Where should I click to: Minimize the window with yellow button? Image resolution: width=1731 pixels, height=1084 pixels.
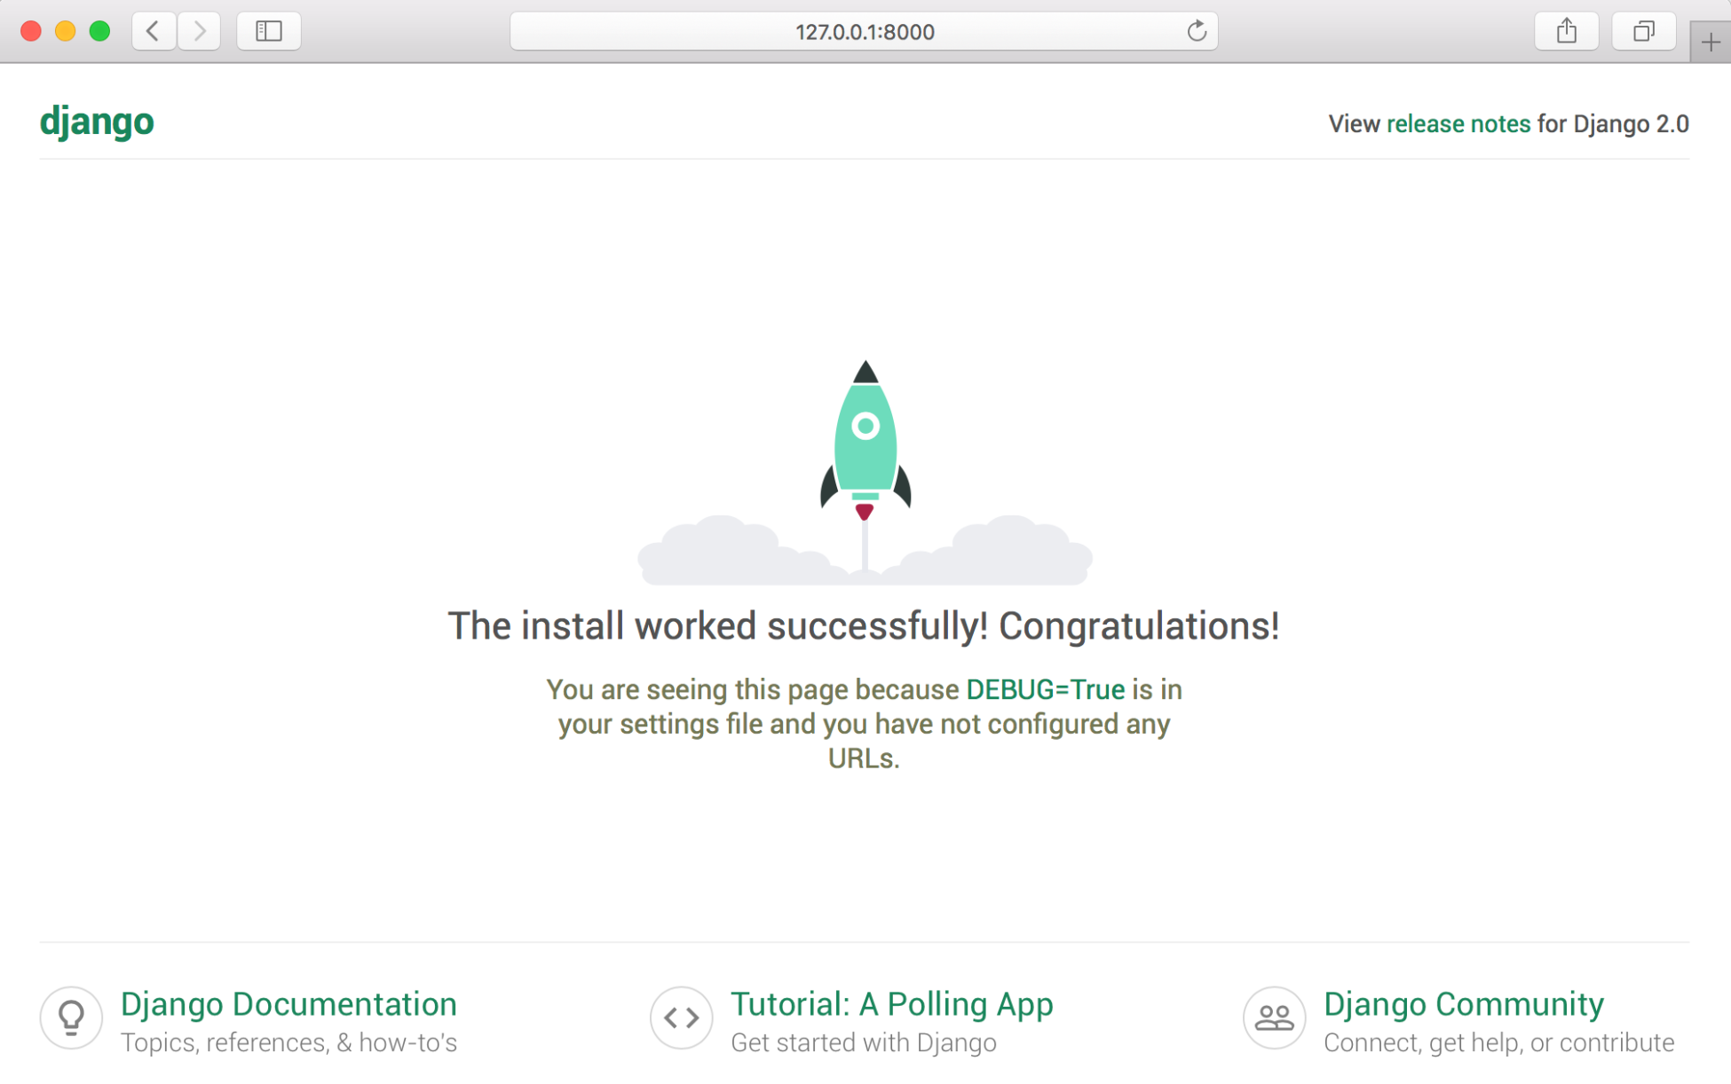point(66,31)
